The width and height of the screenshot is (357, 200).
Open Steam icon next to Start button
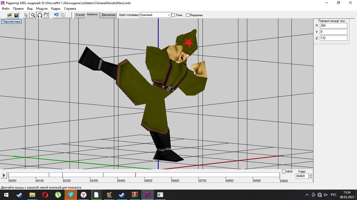19,195
